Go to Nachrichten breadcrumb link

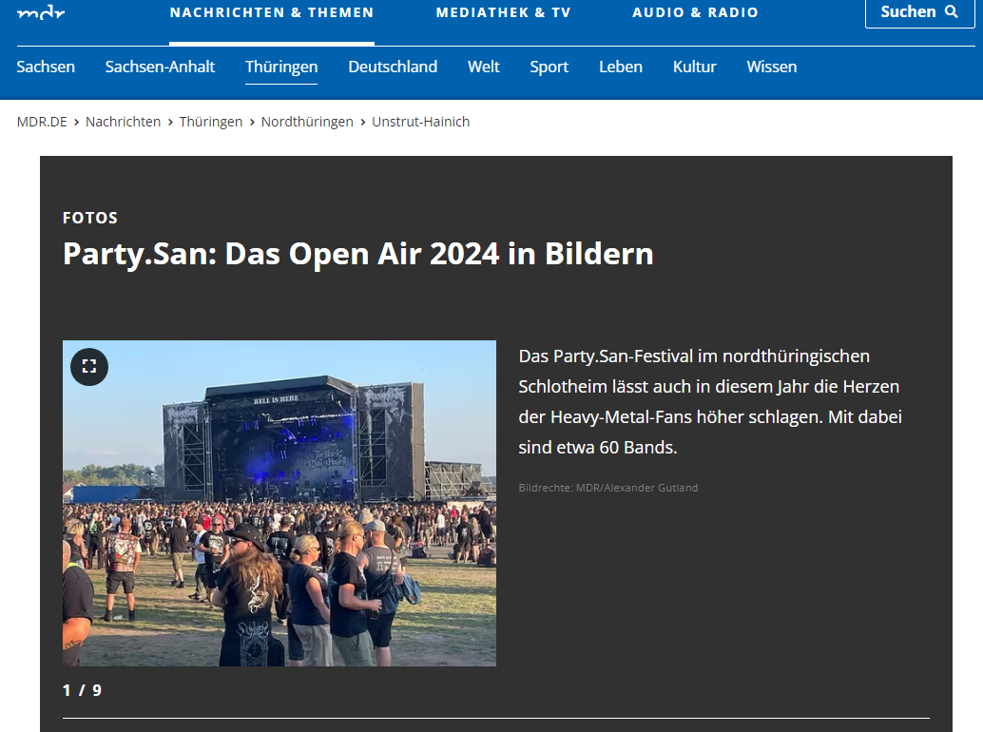pos(123,122)
